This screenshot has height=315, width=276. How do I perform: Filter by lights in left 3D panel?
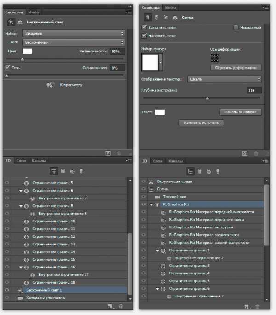[81, 171]
